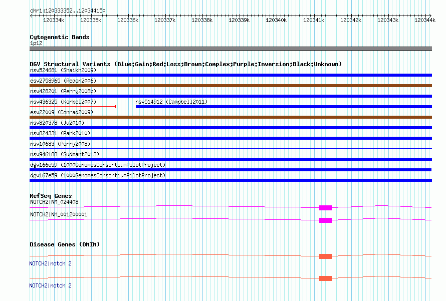Image resolution: width=446 pixels, height=301 pixels.
Task: Click the NOTCH2|NM_024408 transcript label
Action: 54,202
